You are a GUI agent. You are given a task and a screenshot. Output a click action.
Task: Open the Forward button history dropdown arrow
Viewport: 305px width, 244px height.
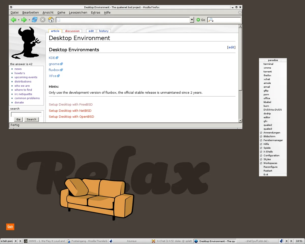point(29,20)
